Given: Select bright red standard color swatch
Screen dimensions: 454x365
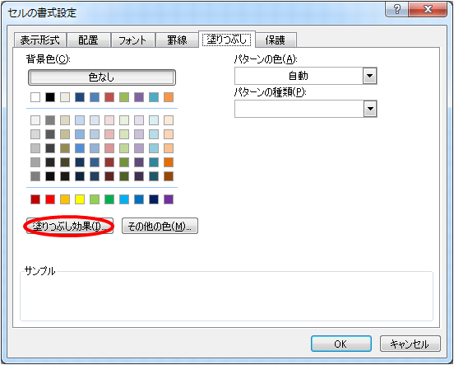Looking at the screenshot, I should coord(50,199).
